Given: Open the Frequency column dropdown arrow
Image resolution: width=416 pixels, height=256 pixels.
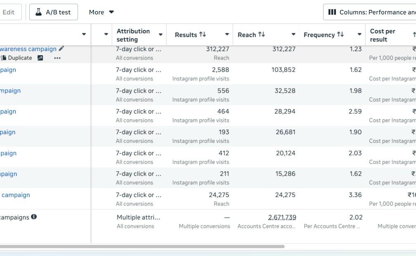Looking at the screenshot, I should [x=359, y=35].
